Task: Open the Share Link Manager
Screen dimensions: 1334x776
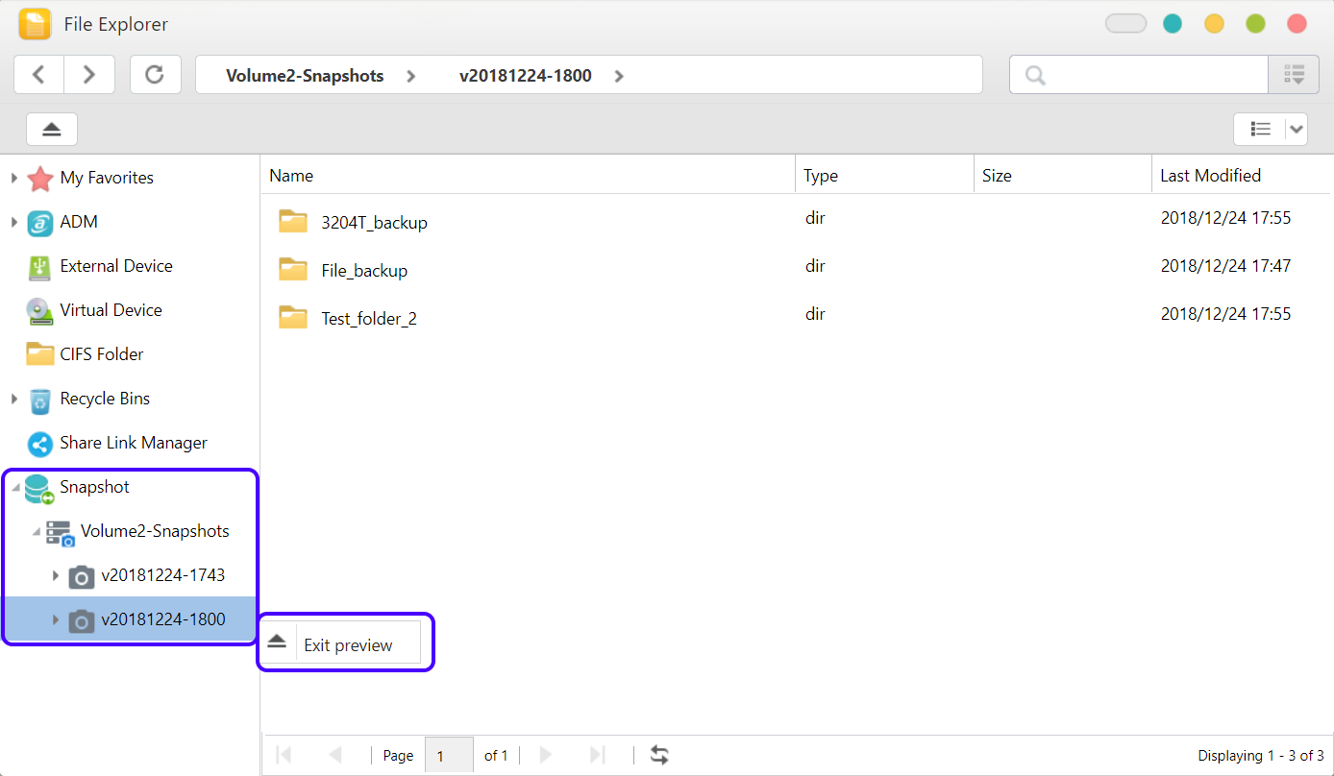Action: click(133, 443)
